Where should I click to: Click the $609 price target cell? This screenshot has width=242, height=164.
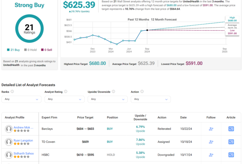pos(85,142)
